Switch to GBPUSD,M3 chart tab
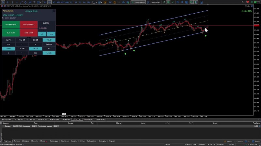 click(89, 119)
